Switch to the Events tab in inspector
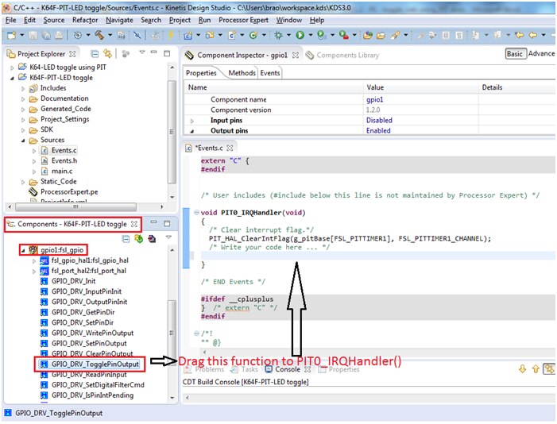The width and height of the screenshot is (557, 424). click(270, 73)
